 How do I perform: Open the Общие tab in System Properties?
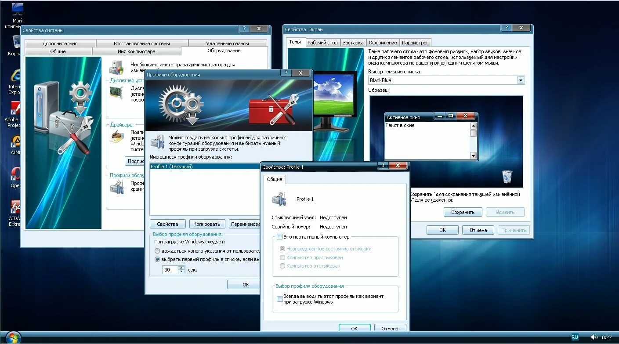pyautogui.click(x=58, y=51)
